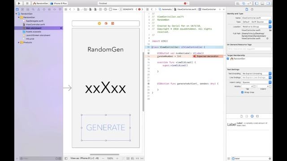
Task: Add a new assistant editor
Action: (x=220, y=9)
